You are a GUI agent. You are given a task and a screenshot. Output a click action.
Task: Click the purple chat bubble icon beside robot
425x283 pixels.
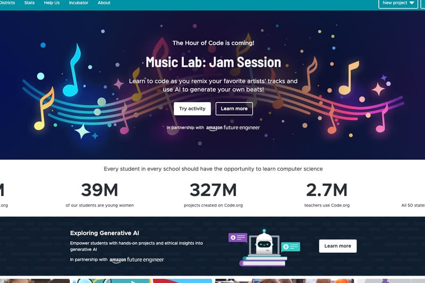pos(237,237)
